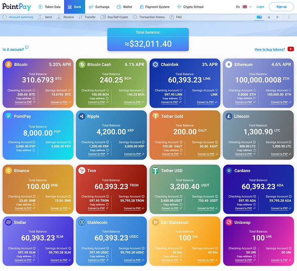Open Transaction history tab

[148, 17]
